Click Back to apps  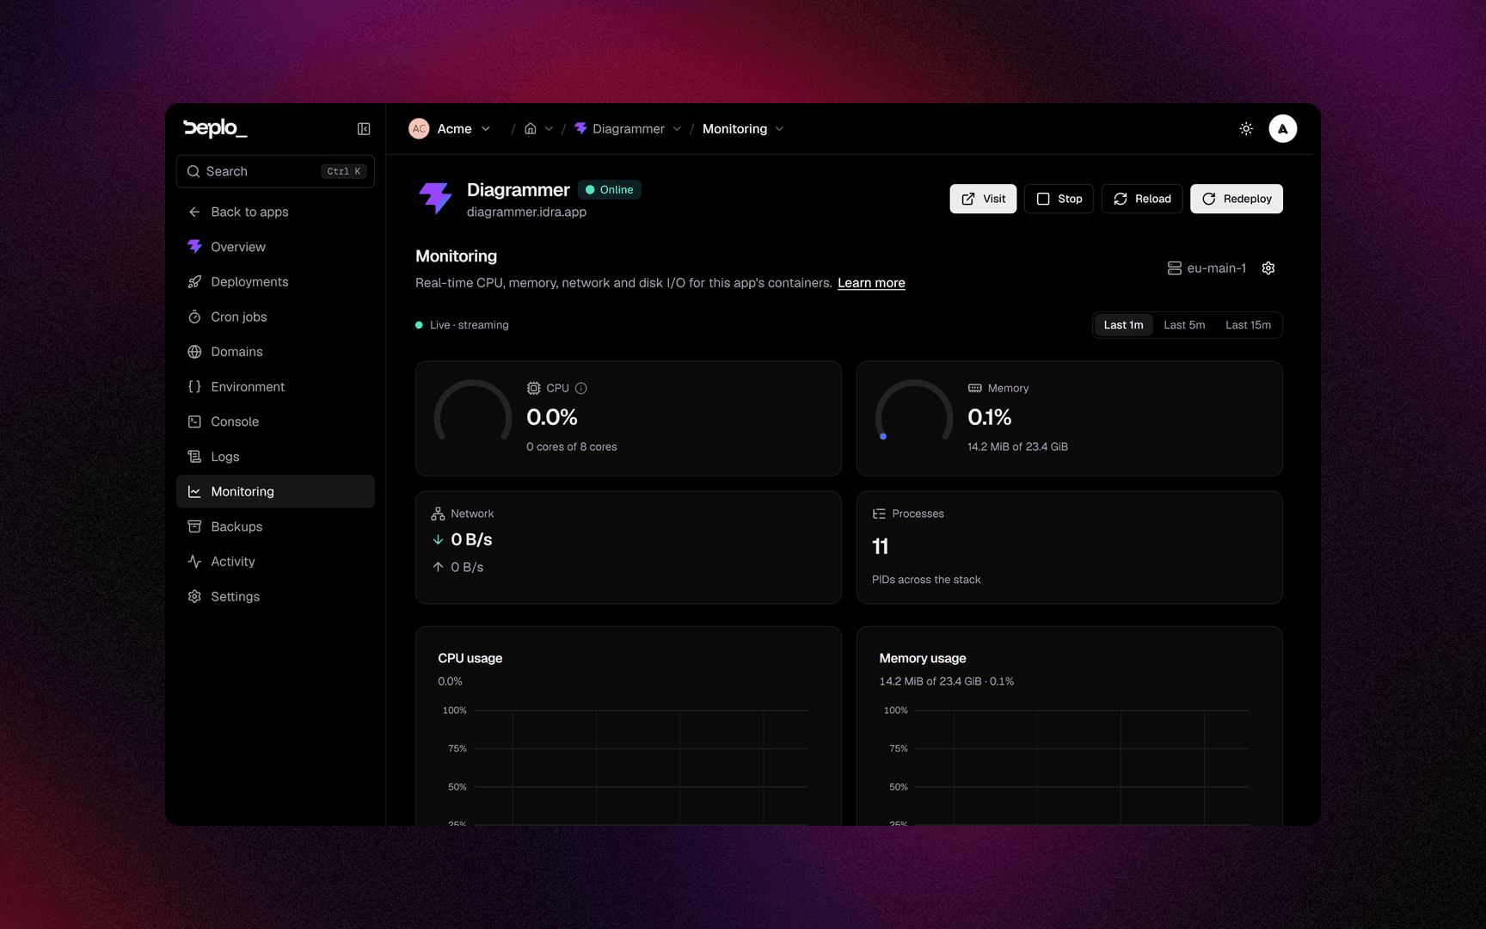coord(275,212)
